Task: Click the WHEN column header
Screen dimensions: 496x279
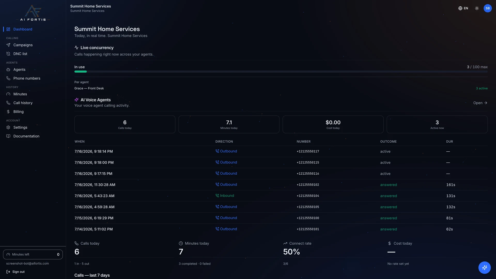Action: tap(80, 142)
